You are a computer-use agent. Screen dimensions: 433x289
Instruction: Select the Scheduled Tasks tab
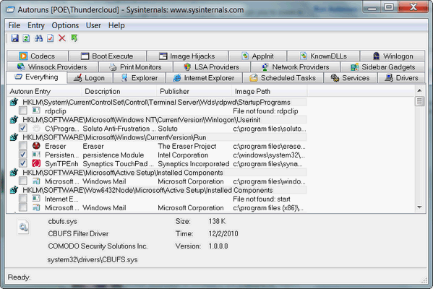click(283, 78)
